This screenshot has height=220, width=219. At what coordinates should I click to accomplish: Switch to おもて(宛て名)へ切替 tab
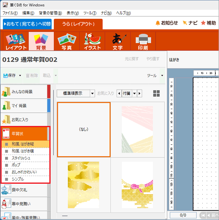(27, 24)
